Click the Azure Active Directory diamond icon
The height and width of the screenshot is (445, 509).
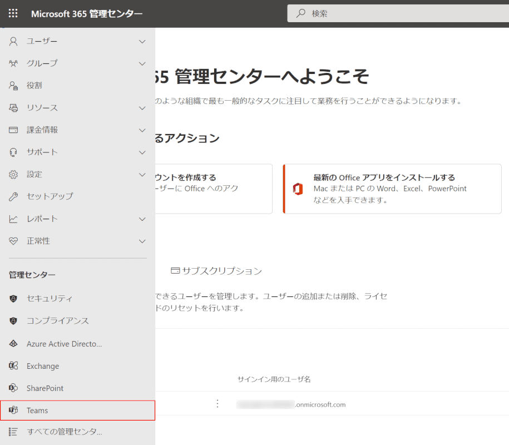pos(13,343)
